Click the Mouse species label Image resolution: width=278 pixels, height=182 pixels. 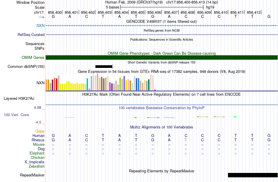coord(39,145)
